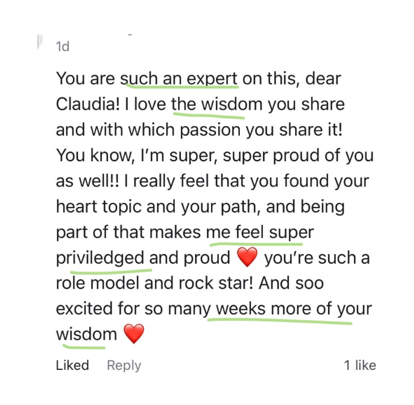The width and height of the screenshot is (414, 405).
Task: Click the 1d timestamp above the comment
Action: tap(63, 47)
